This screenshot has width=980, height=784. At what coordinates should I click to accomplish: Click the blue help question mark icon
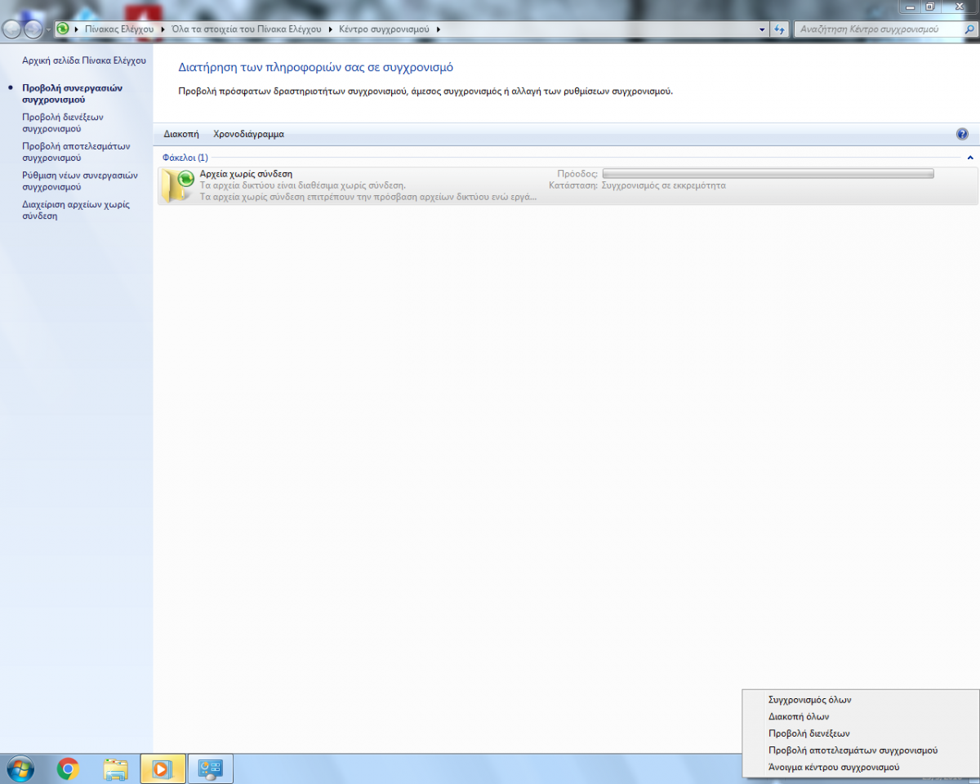pos(962,134)
